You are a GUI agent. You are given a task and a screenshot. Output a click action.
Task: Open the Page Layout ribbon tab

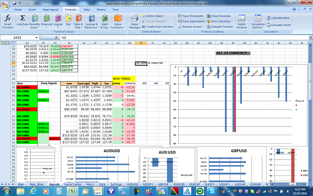pyautogui.click(x=51, y=10)
